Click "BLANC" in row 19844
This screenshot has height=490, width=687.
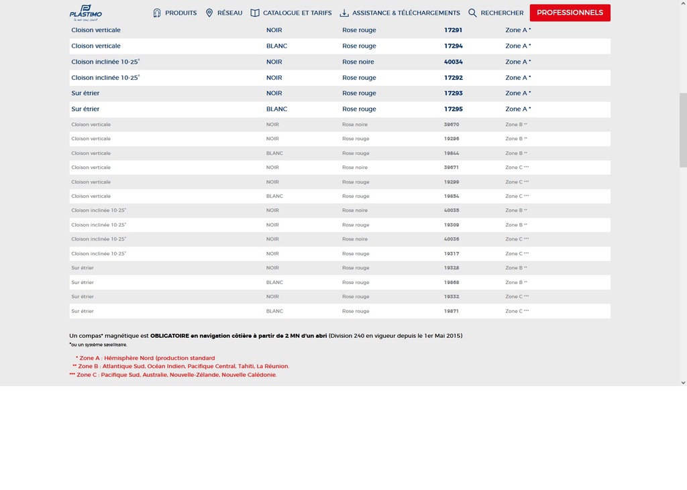tap(274, 154)
